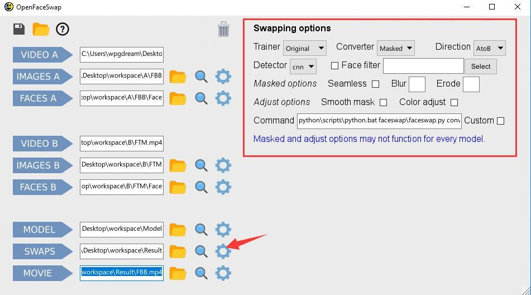Click the Select button for face filter
Screen dimensions: 531x295
pos(481,66)
